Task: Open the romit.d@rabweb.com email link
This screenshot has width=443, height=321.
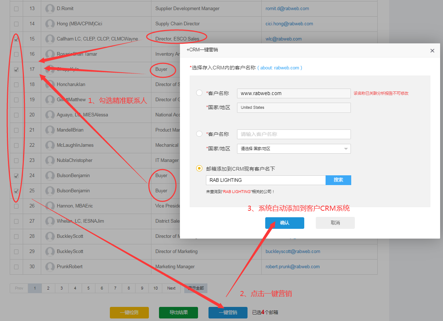Action: pyautogui.click(x=287, y=9)
